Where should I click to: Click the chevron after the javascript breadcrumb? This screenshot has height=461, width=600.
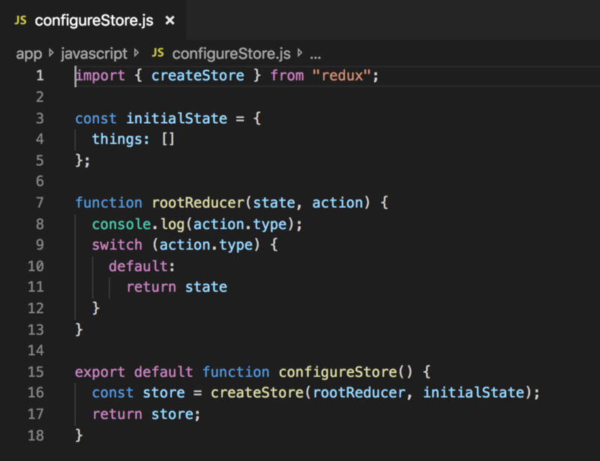point(136,54)
